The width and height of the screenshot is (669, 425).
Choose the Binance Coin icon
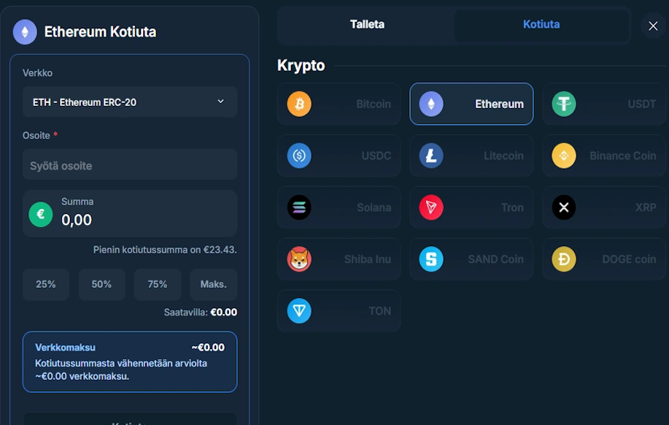(564, 156)
